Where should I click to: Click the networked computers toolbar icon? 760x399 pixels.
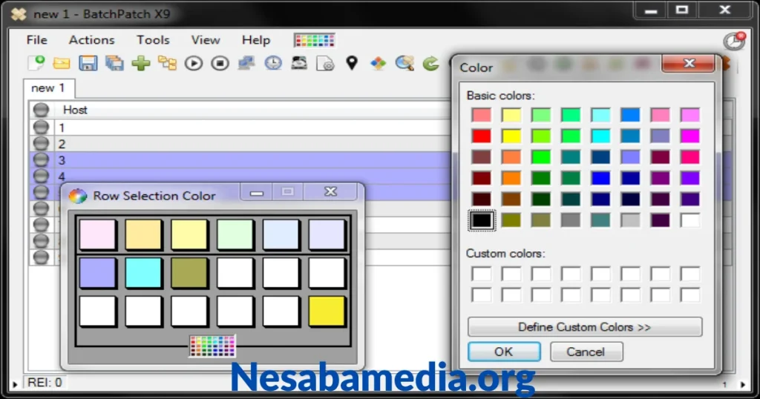click(x=246, y=64)
